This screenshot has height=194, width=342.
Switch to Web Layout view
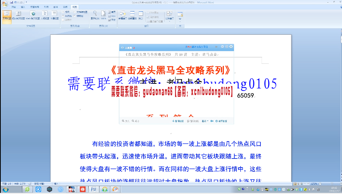click(33, 15)
